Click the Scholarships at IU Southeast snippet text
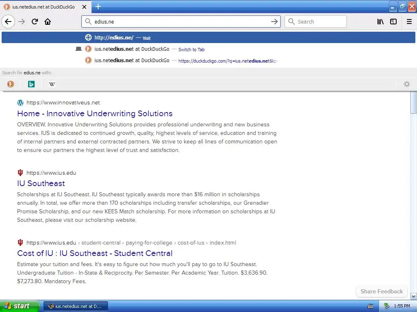This screenshot has height=312, width=417. (x=146, y=207)
